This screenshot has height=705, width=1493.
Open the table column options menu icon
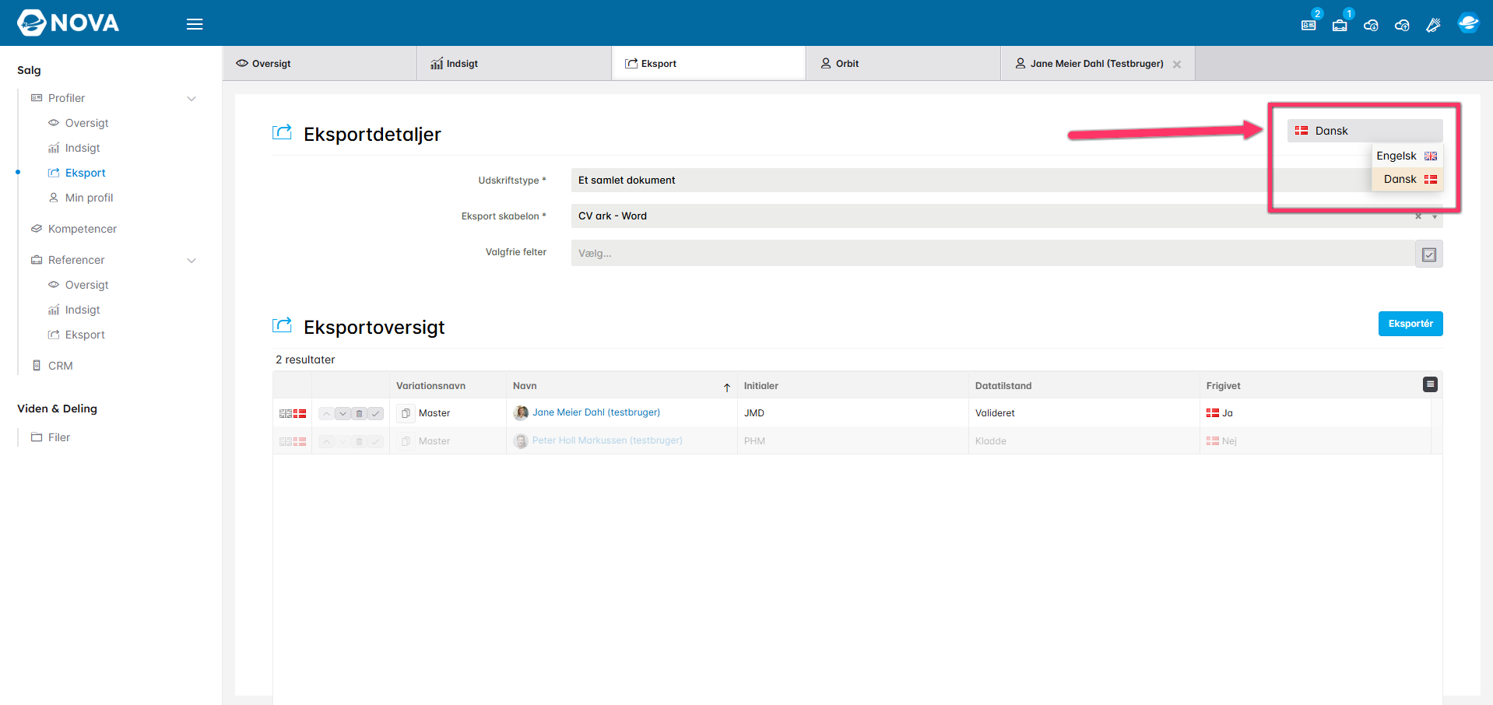(1430, 384)
